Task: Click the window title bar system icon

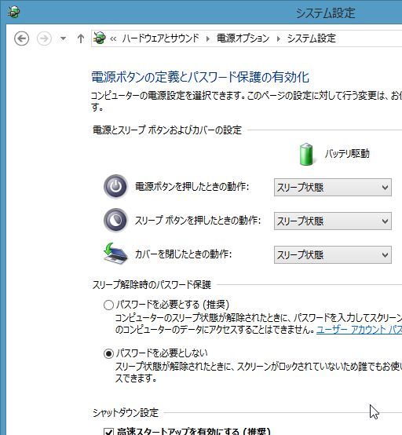Action: click(x=13, y=13)
